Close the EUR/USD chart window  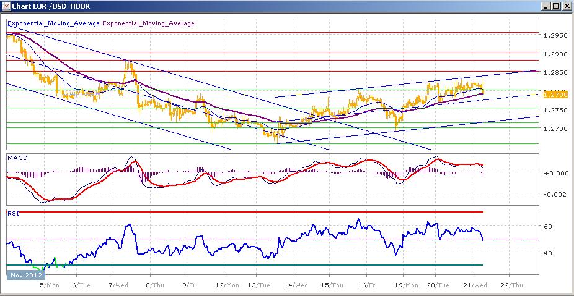(566, 6)
